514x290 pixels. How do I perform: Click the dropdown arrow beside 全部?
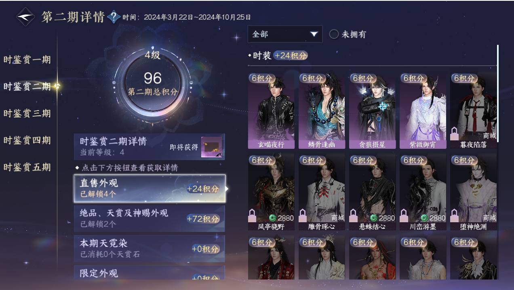coord(314,34)
